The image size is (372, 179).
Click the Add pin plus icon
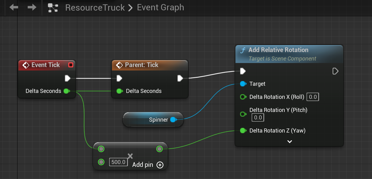tap(160, 165)
